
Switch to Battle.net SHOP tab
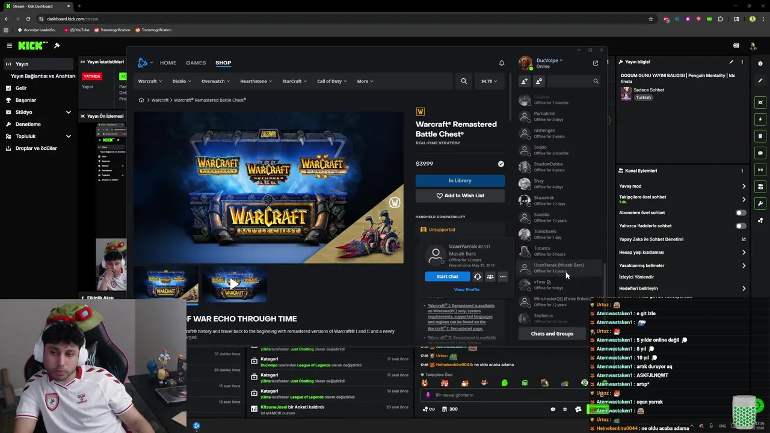pos(223,63)
